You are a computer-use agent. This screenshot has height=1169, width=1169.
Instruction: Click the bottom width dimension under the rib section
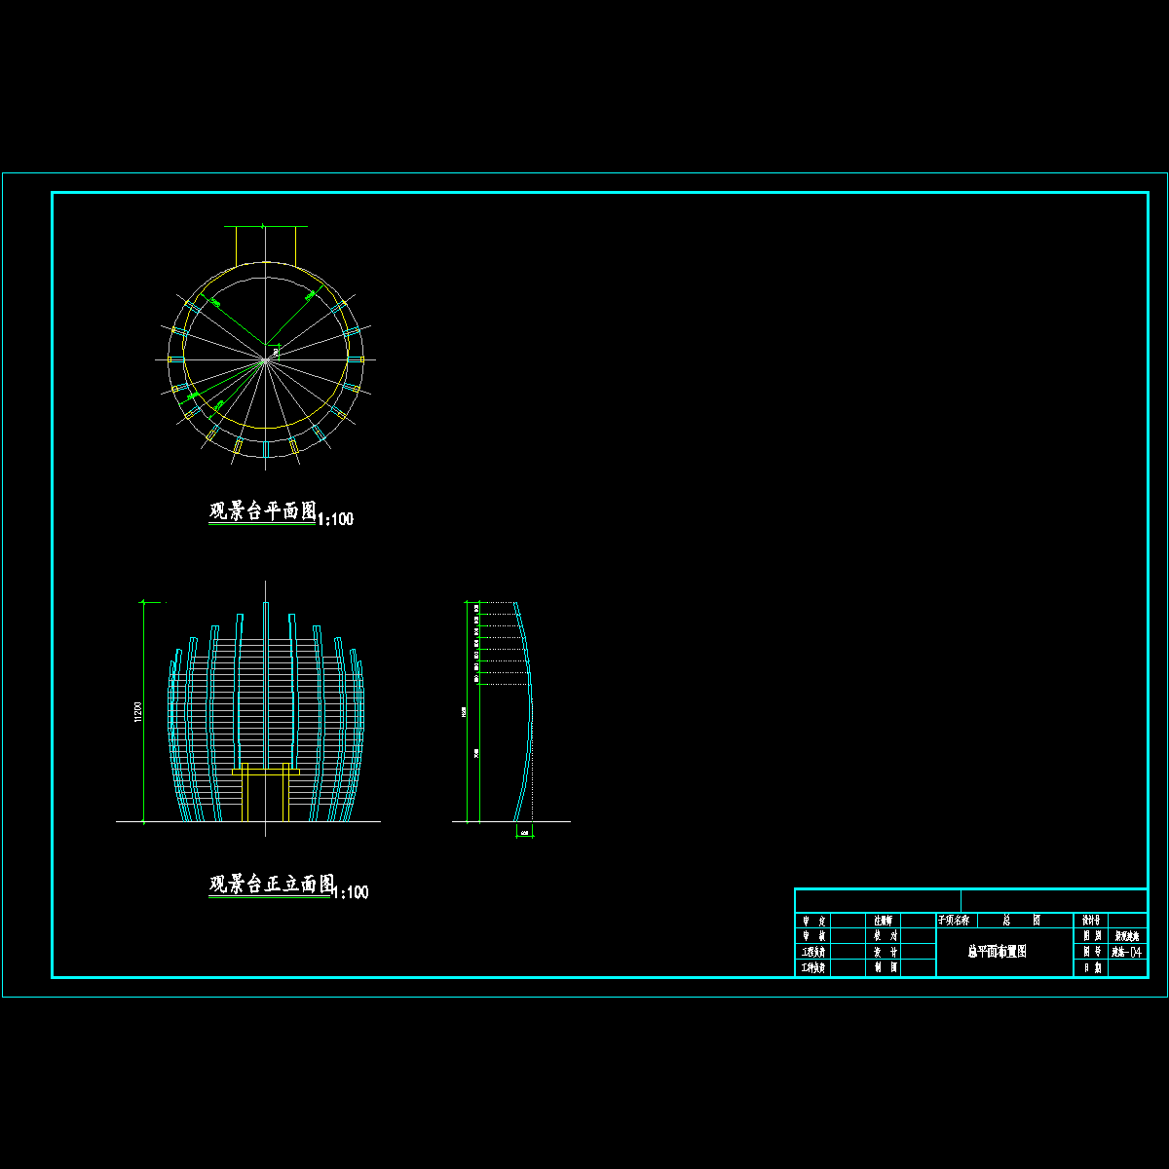(x=524, y=833)
